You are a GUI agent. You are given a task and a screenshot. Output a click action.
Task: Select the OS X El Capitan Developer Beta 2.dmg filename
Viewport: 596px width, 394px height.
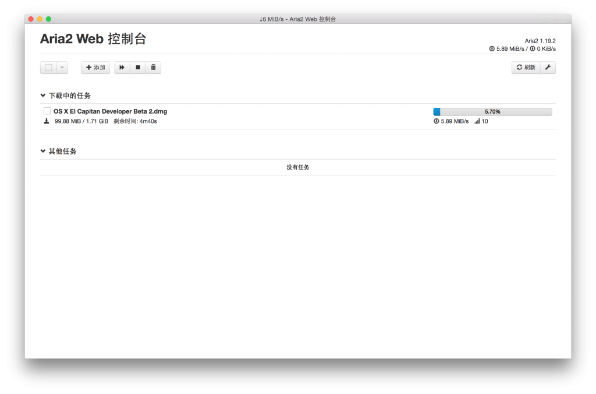[109, 111]
